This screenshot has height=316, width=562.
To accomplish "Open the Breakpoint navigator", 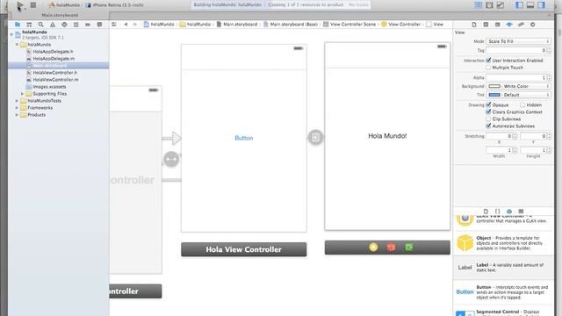I will point(88,25).
